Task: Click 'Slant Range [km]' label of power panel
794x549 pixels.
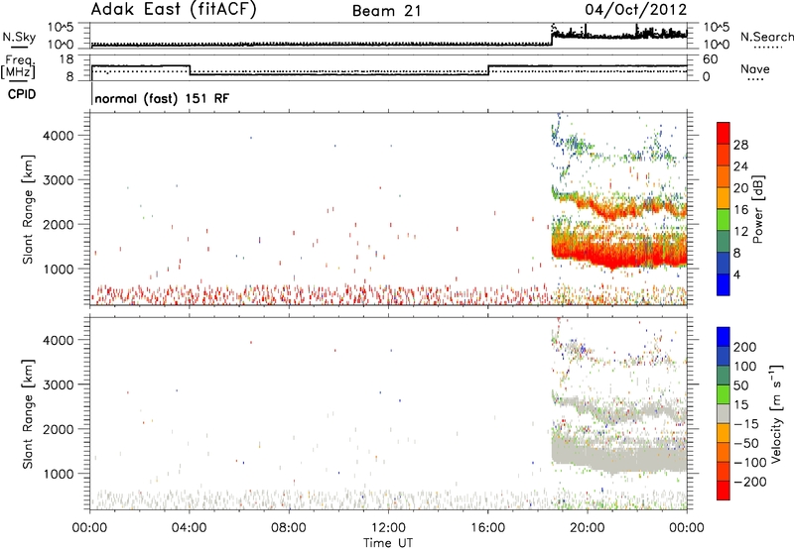Action: (28, 209)
